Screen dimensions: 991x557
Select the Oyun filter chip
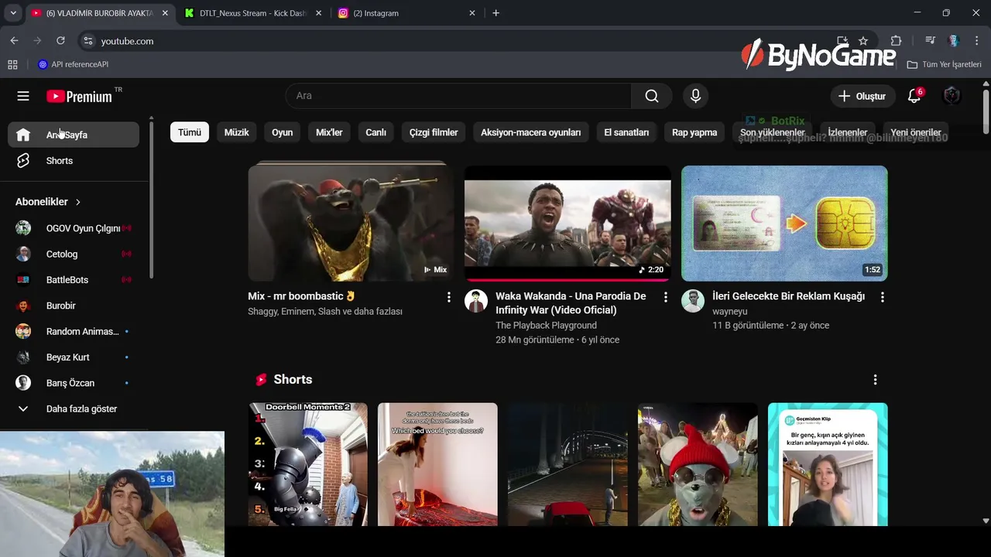click(x=283, y=132)
